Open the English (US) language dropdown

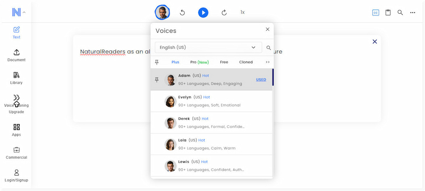click(x=208, y=47)
